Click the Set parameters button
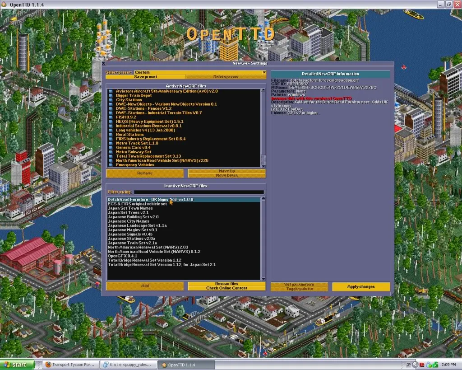 (x=299, y=285)
